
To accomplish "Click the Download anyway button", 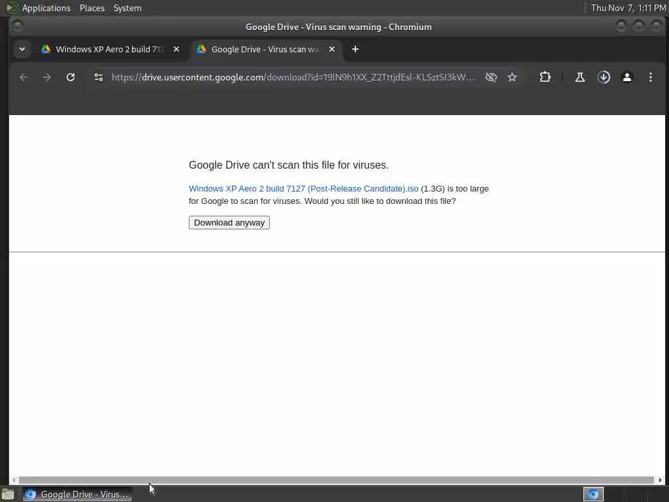I will (x=229, y=222).
